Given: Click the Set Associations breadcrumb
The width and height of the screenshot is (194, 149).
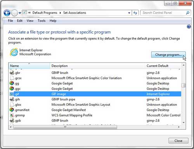Looking at the screenshot, I should (74, 13).
